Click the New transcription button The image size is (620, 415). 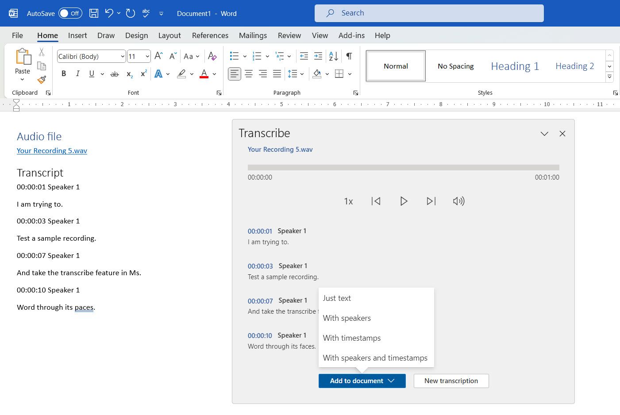[451, 380]
